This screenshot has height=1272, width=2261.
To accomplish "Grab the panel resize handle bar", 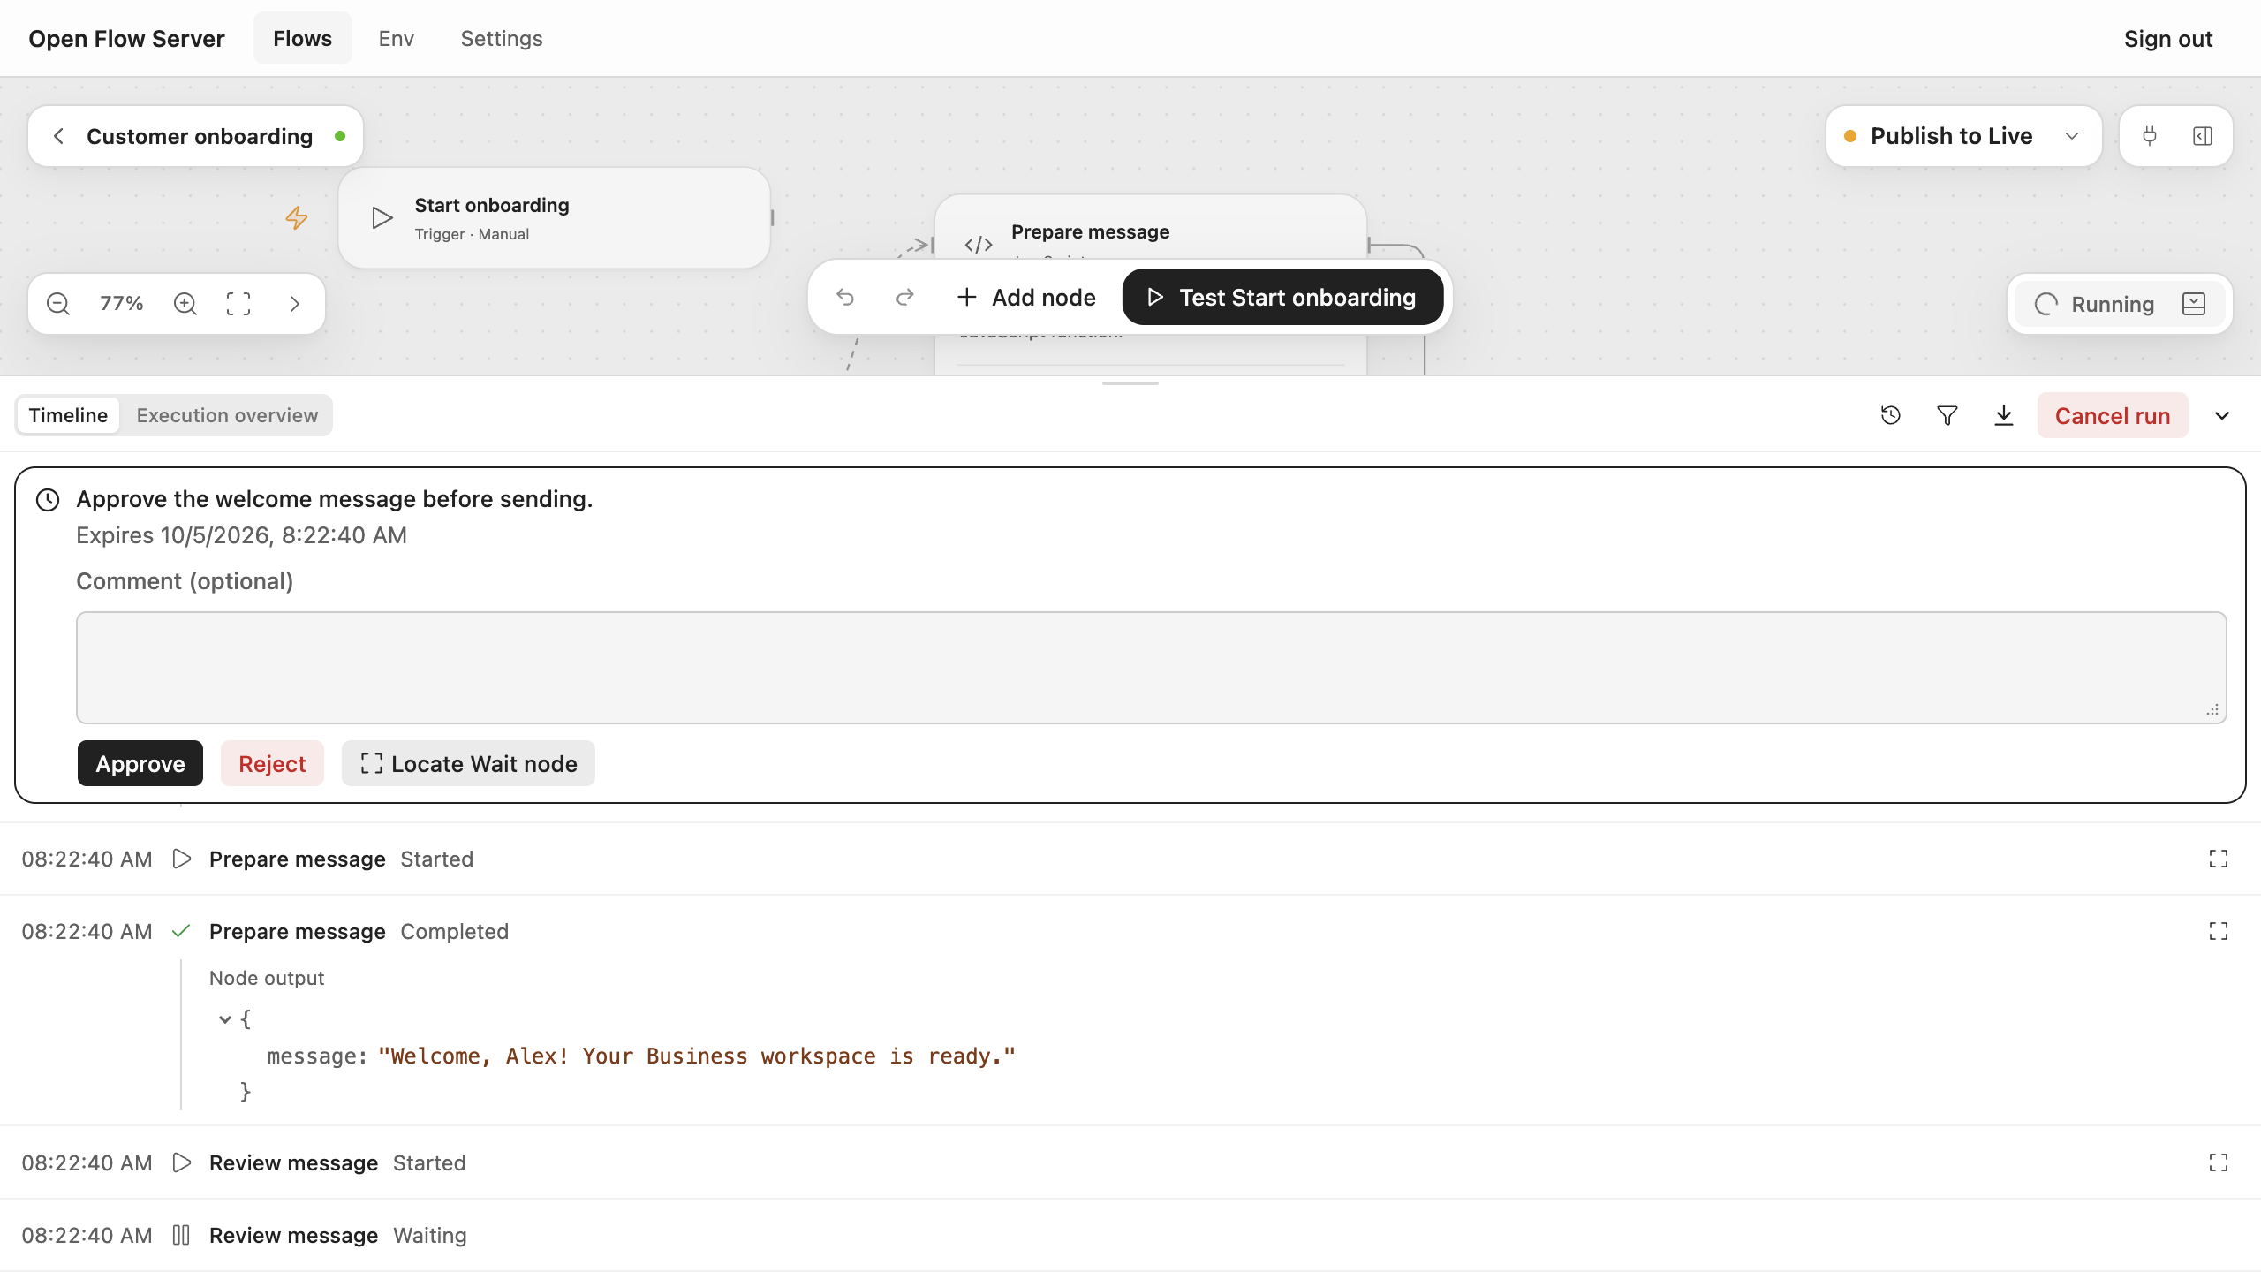I will 1130,383.
